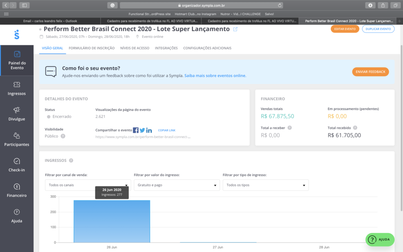
Task: Share the event on Facebook
Action: (136, 130)
